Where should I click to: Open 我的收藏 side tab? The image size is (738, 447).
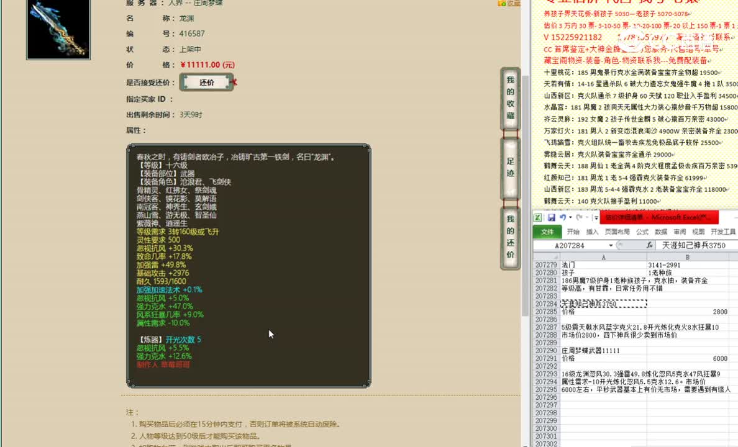coord(510,98)
